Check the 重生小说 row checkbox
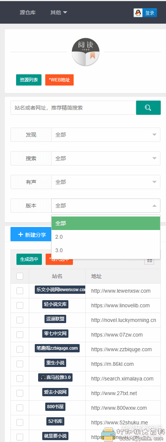The width and height of the screenshot is (166, 442). tap(20, 364)
